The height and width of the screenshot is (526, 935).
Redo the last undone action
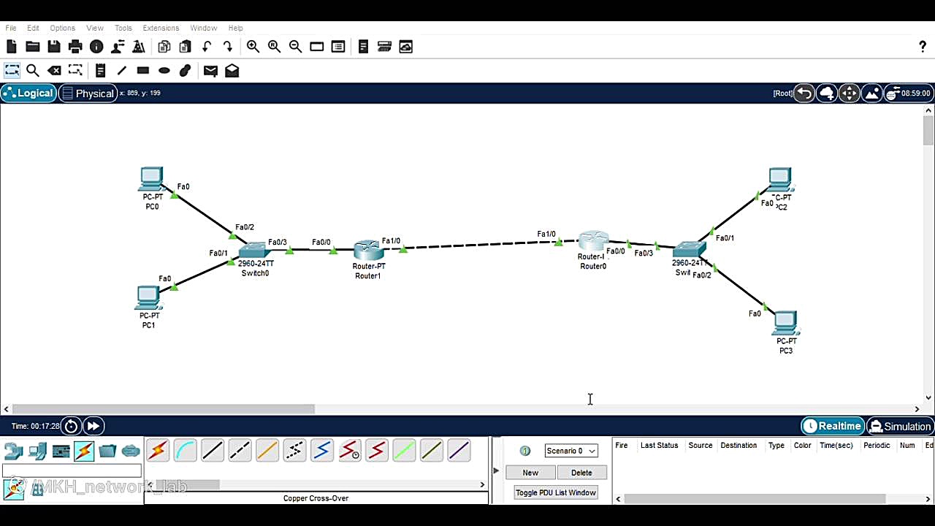228,47
